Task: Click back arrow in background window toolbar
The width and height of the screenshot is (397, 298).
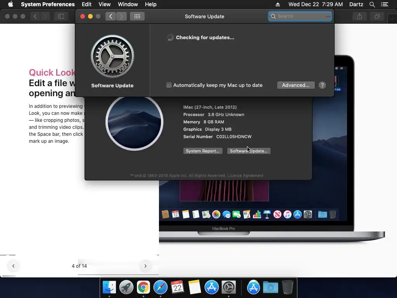Action: [x=35, y=16]
